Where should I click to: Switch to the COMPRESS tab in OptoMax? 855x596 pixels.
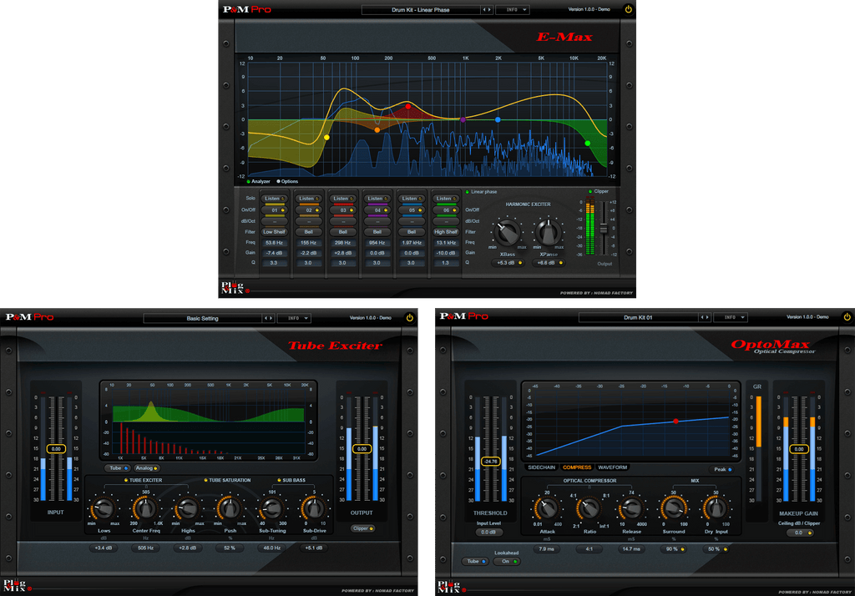point(577,467)
